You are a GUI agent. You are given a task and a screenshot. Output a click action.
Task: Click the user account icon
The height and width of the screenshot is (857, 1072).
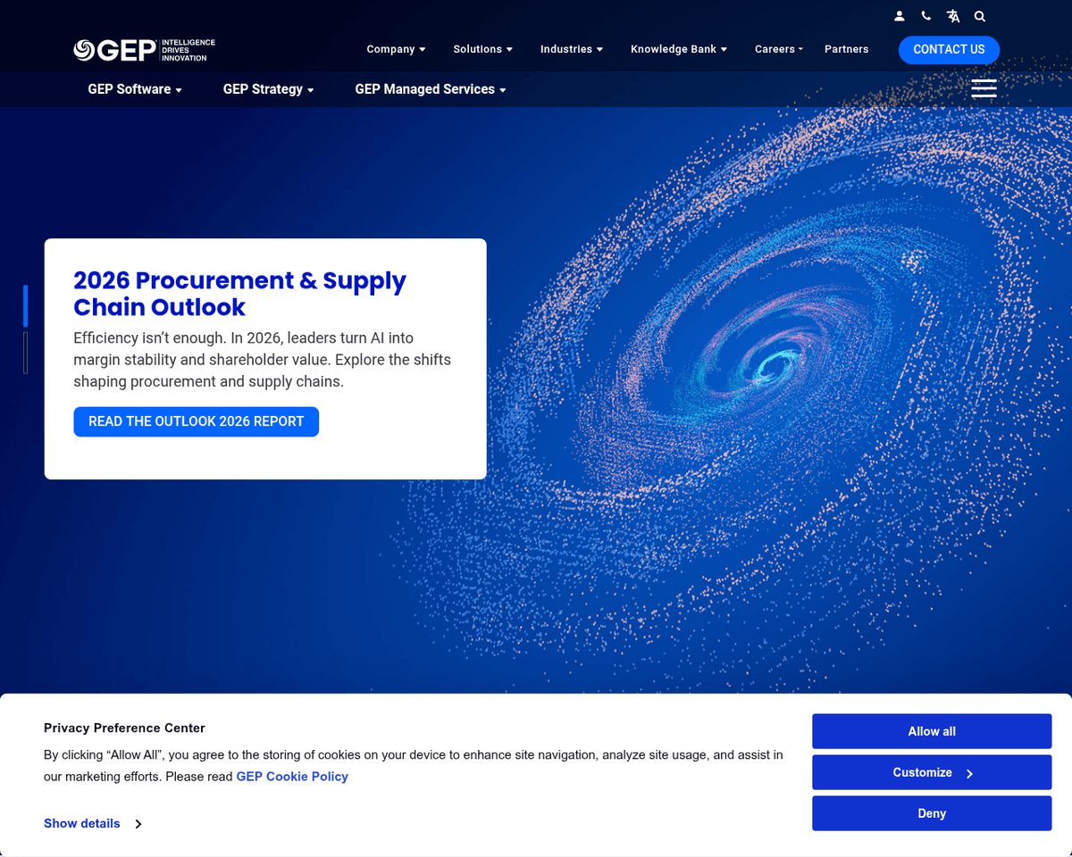900,16
